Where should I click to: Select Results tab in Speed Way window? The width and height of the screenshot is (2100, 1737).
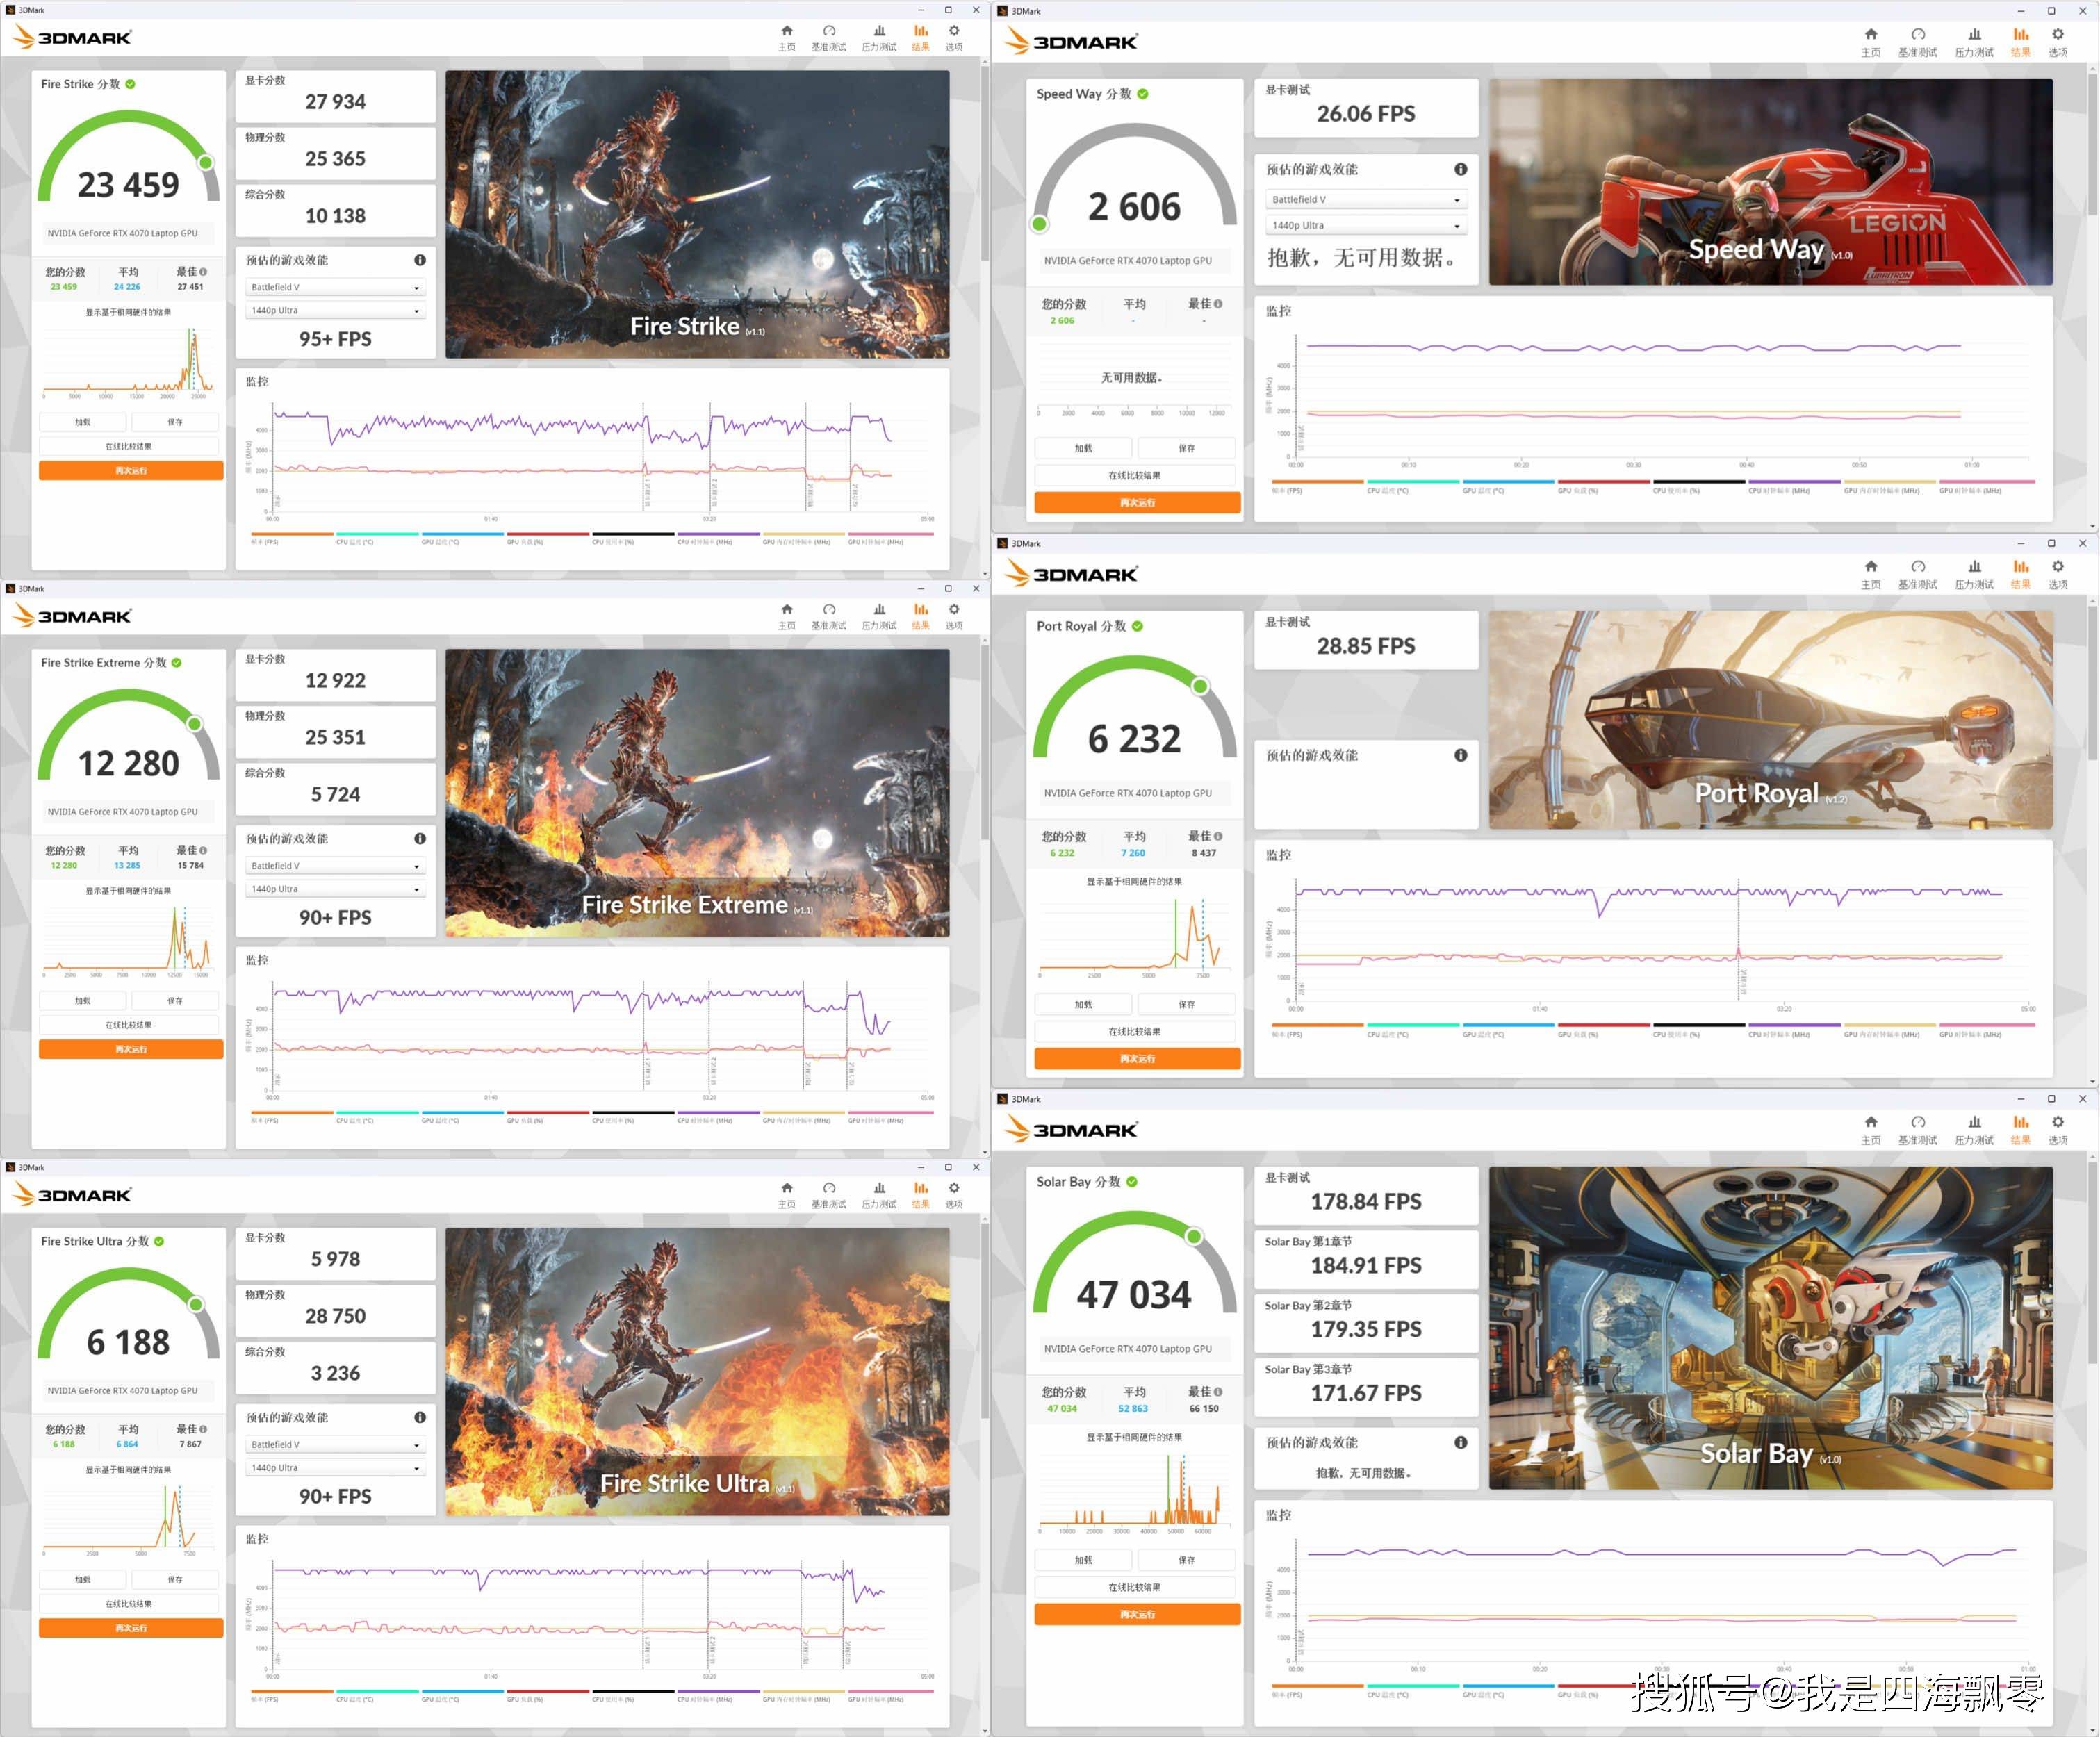[x=2021, y=42]
